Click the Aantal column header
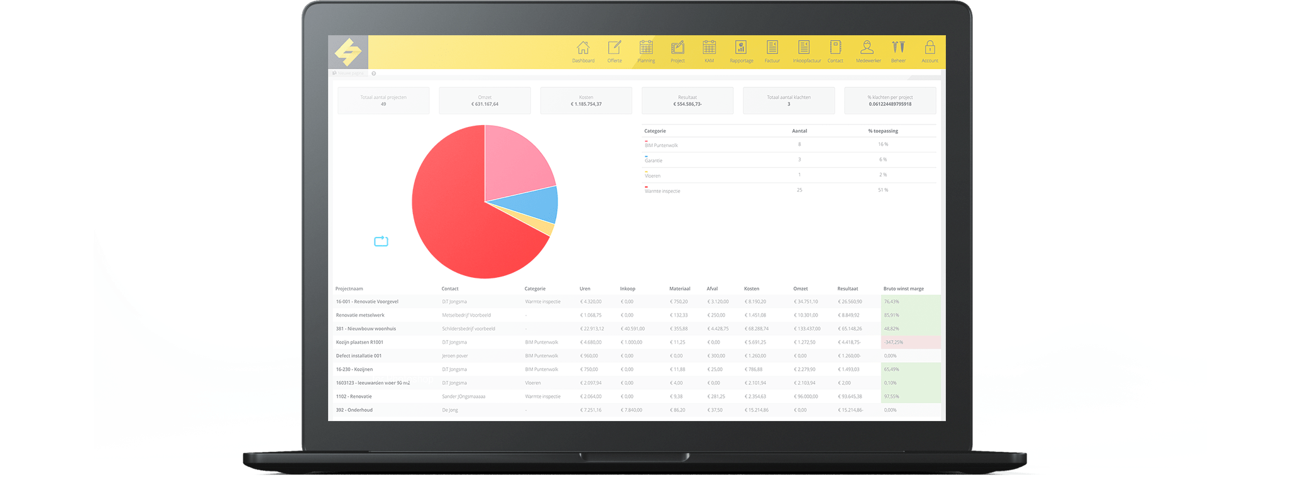Viewport: 1301px width, 494px height. pos(799,131)
